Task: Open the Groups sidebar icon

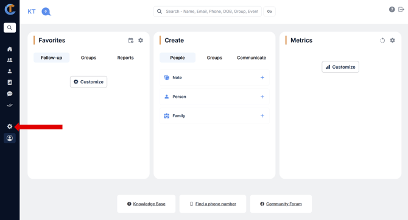Action: [10, 60]
